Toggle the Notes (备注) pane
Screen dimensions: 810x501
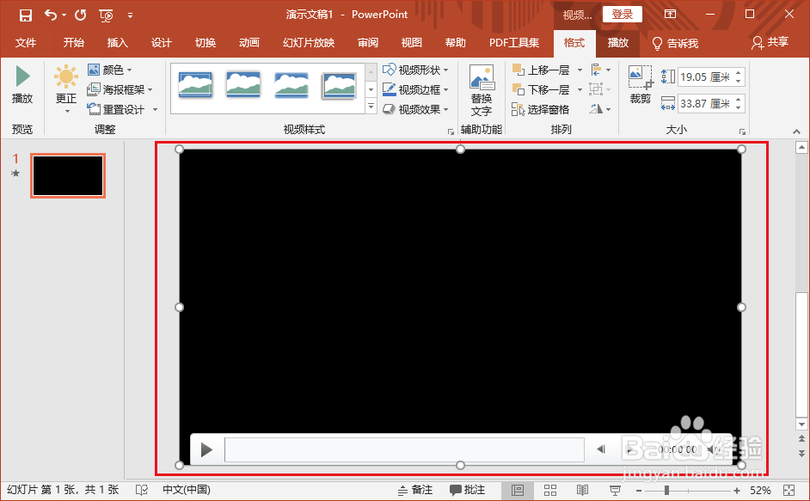click(419, 489)
